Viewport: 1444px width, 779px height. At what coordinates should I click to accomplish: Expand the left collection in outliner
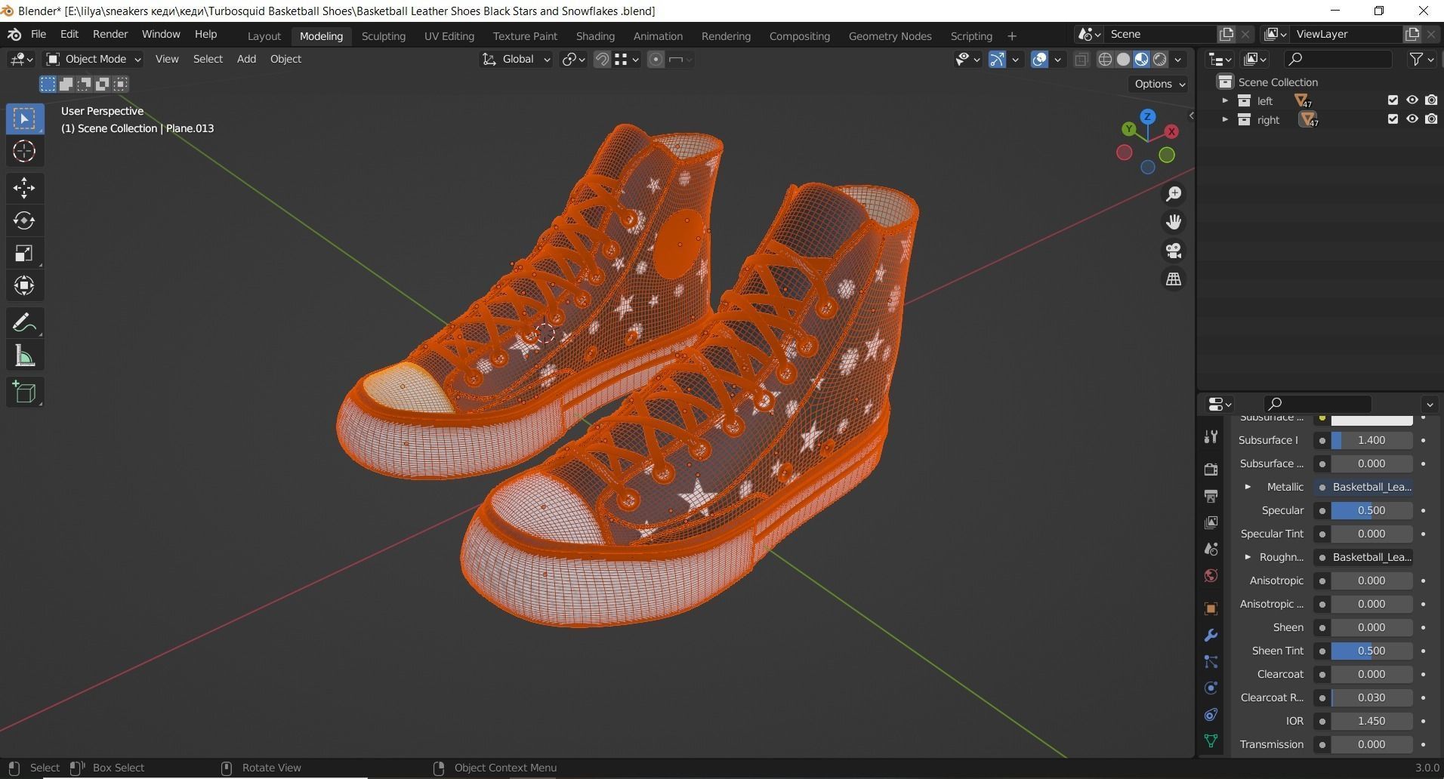(1225, 100)
